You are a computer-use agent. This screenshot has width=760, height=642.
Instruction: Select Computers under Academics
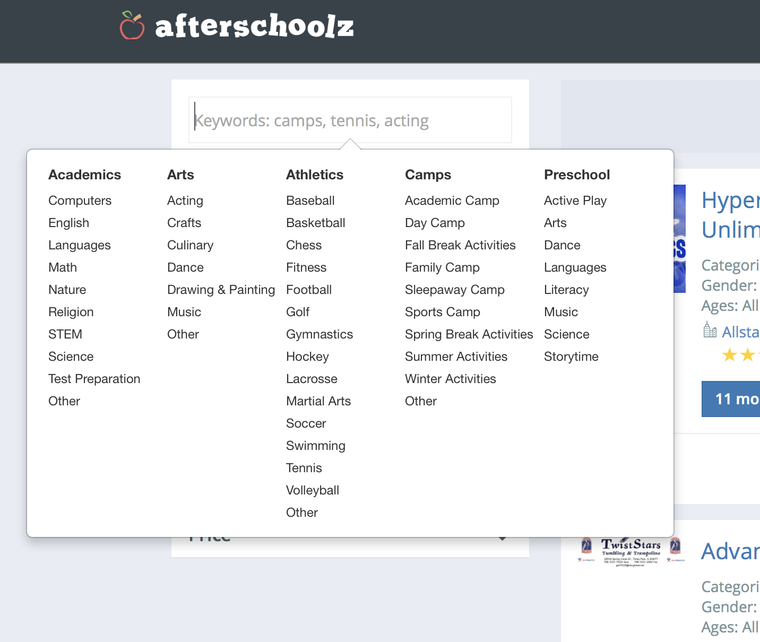(x=80, y=201)
